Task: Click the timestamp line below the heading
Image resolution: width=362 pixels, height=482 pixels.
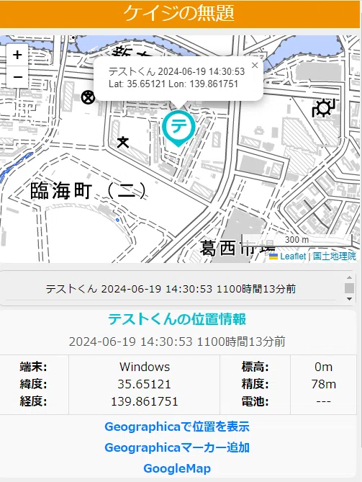Action: click(x=177, y=342)
